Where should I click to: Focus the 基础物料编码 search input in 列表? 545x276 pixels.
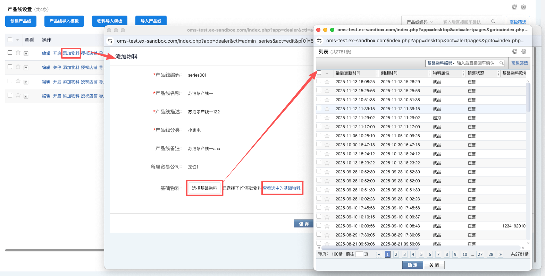[477, 63]
